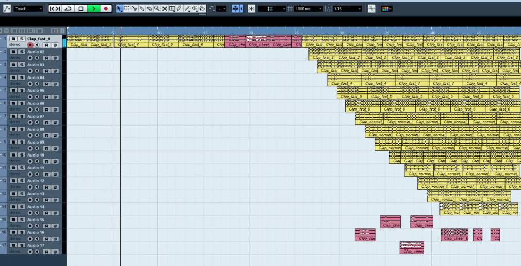The width and height of the screenshot is (521, 266).
Task: Enable read automation on Audio 04
Action: pyautogui.click(x=46, y=84)
